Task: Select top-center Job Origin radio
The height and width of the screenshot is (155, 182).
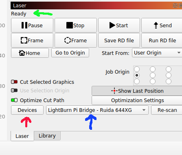Action: (153, 69)
